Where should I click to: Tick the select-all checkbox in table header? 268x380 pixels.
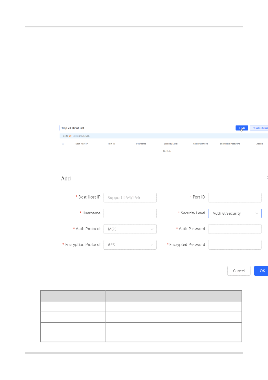coord(63,144)
